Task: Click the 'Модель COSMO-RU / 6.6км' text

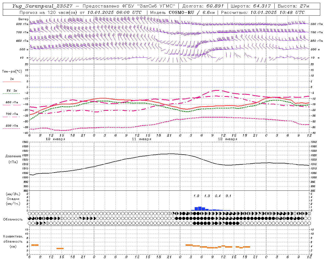Action: pyautogui.click(x=182, y=12)
